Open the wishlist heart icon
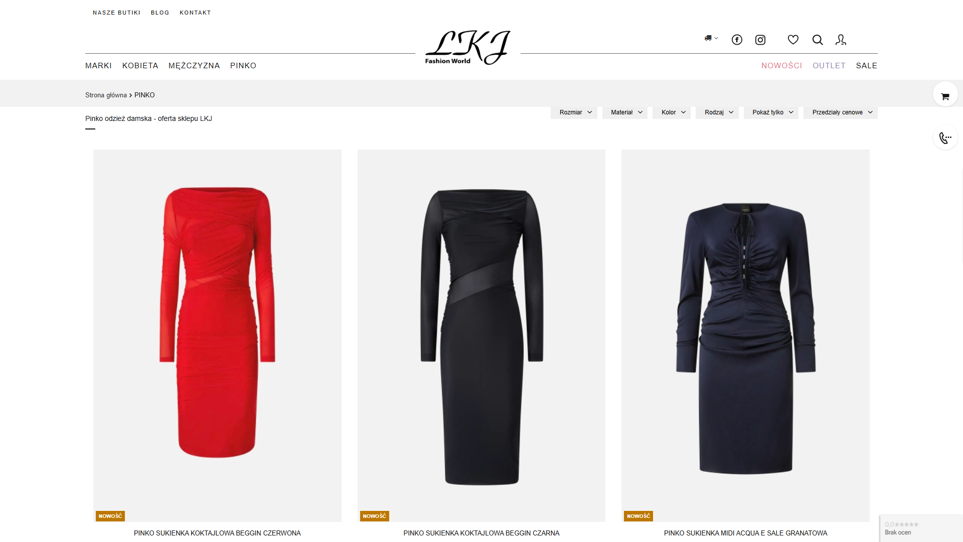The image size is (963, 542). point(793,40)
